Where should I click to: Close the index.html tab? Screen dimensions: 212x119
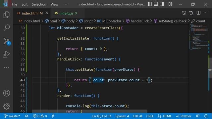pos(47,13)
